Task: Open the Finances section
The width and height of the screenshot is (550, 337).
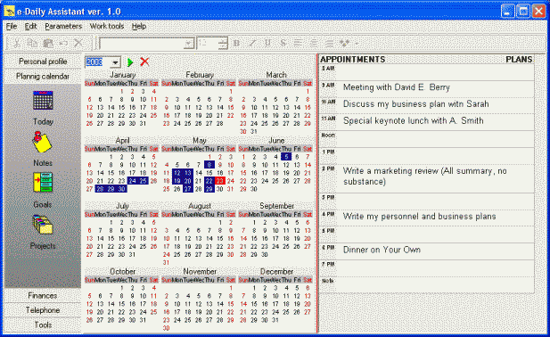Action: (43, 296)
